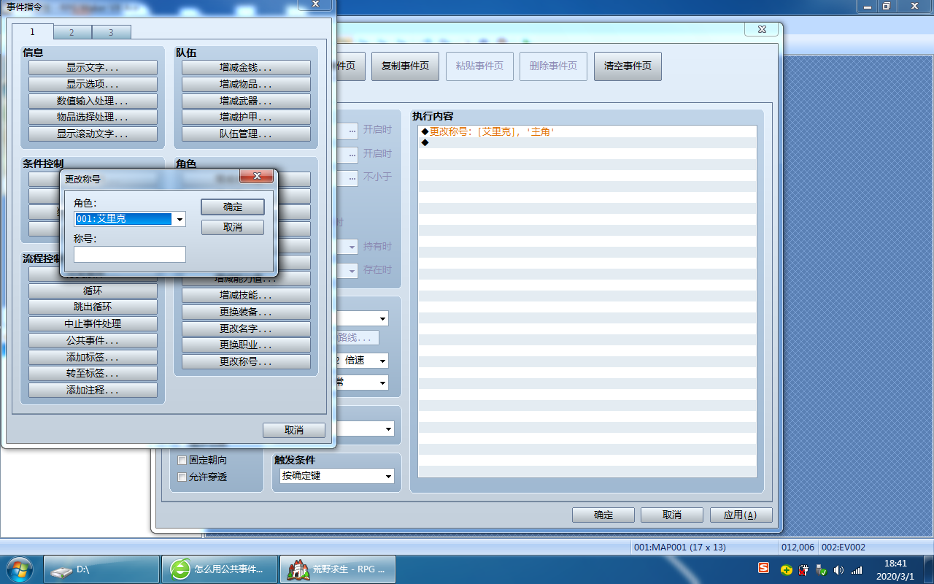Click the ellipsis button next to first 开启时
The width and height of the screenshot is (934, 584).
point(352,130)
